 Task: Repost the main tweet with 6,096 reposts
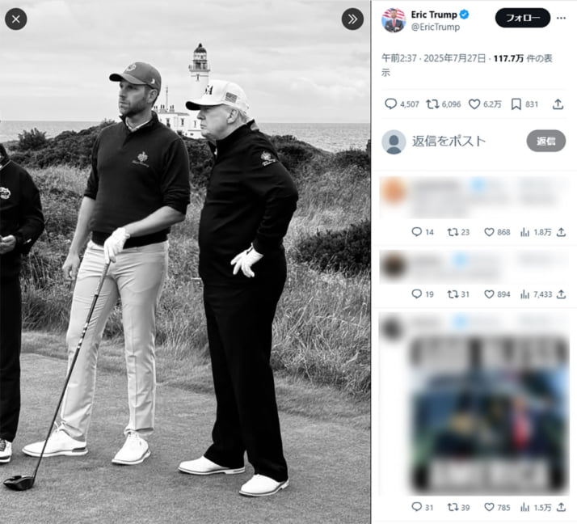click(433, 104)
